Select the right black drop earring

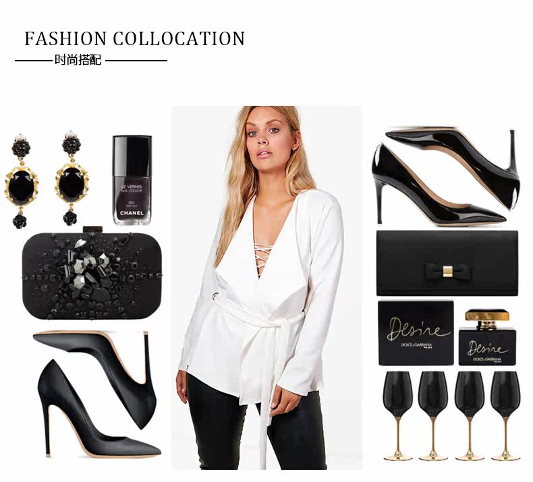tap(72, 179)
